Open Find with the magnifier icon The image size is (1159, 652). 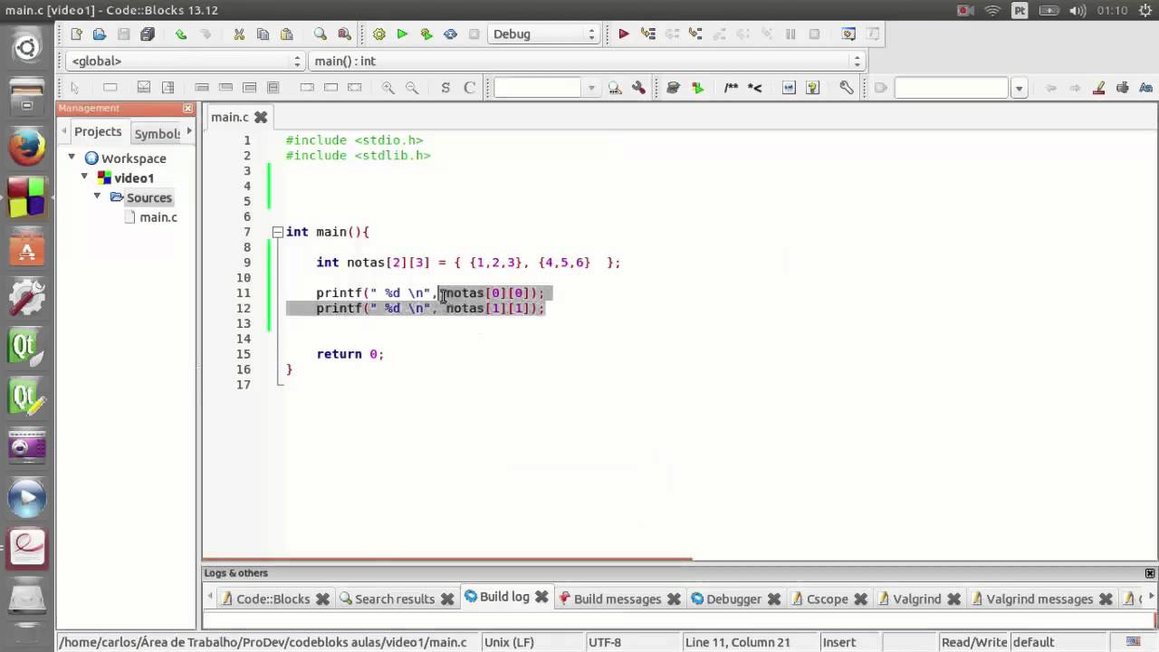coord(321,34)
